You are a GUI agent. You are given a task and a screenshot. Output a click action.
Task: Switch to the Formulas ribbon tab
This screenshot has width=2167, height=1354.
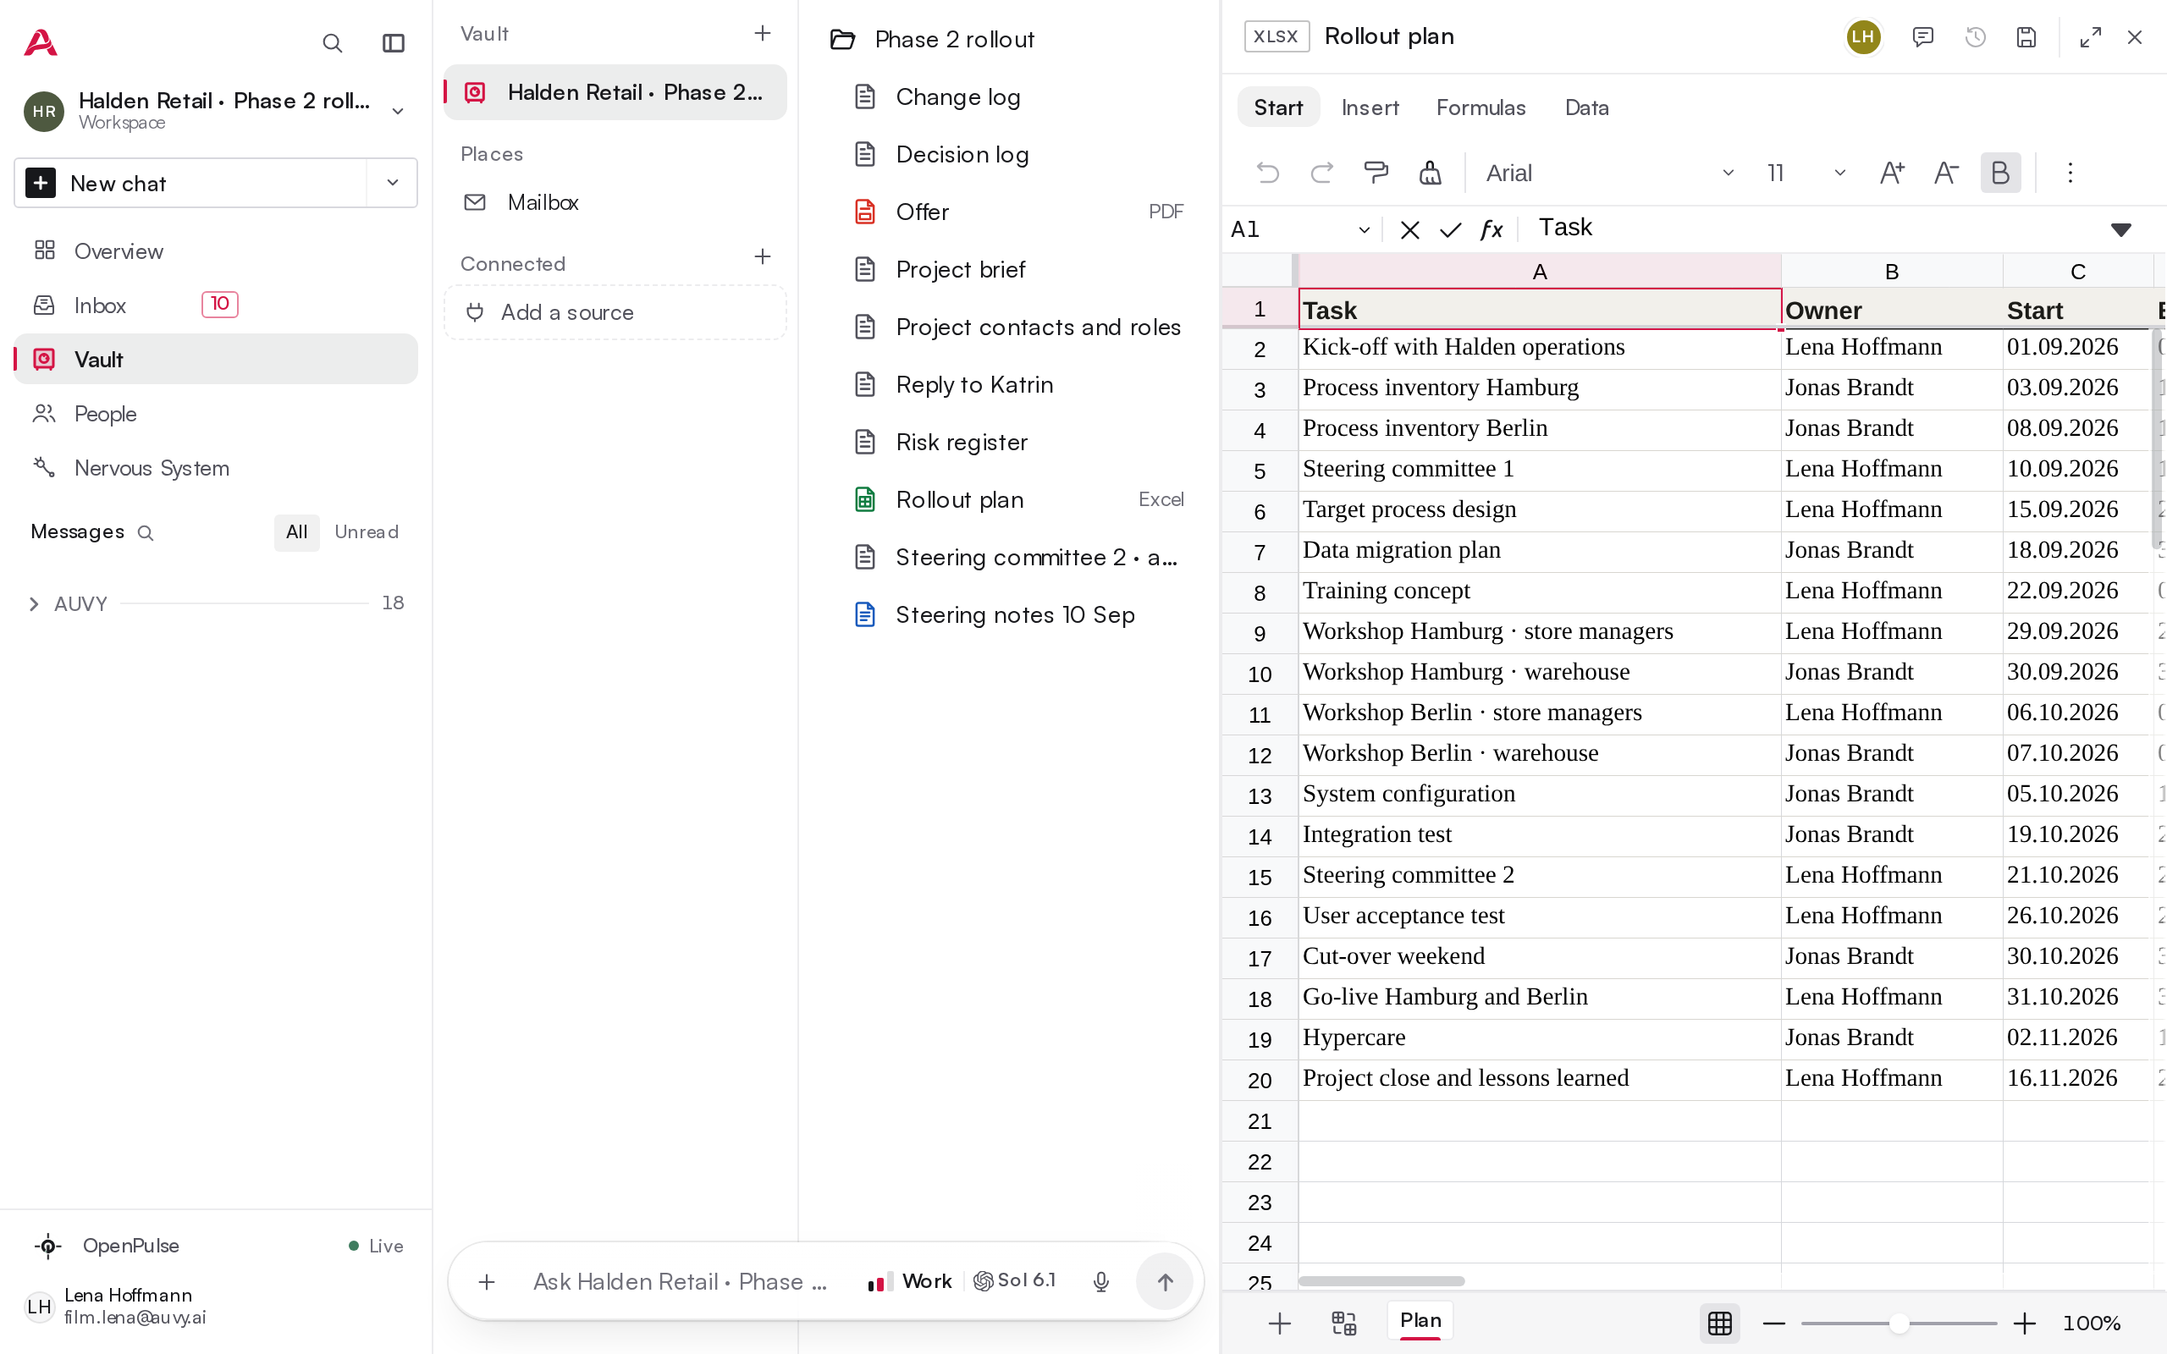click(1481, 107)
